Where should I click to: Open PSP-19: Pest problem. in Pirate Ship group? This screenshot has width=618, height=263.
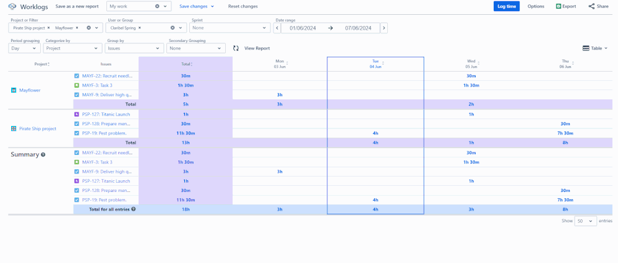coord(104,133)
